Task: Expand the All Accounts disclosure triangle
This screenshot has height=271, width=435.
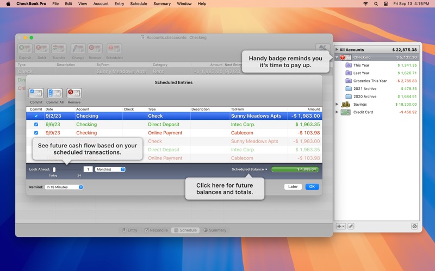Action: pyautogui.click(x=337, y=49)
